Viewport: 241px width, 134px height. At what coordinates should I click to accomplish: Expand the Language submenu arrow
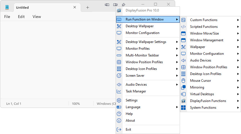pos(177,107)
